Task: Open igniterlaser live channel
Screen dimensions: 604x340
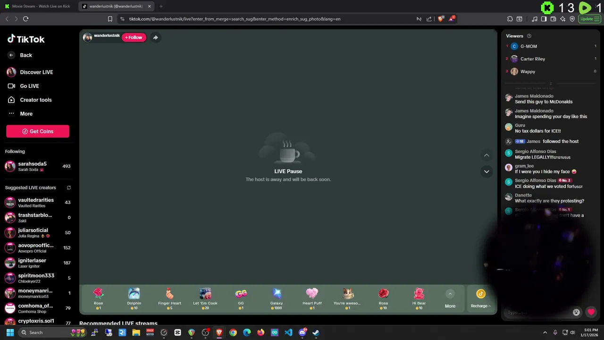Action: tap(38, 263)
